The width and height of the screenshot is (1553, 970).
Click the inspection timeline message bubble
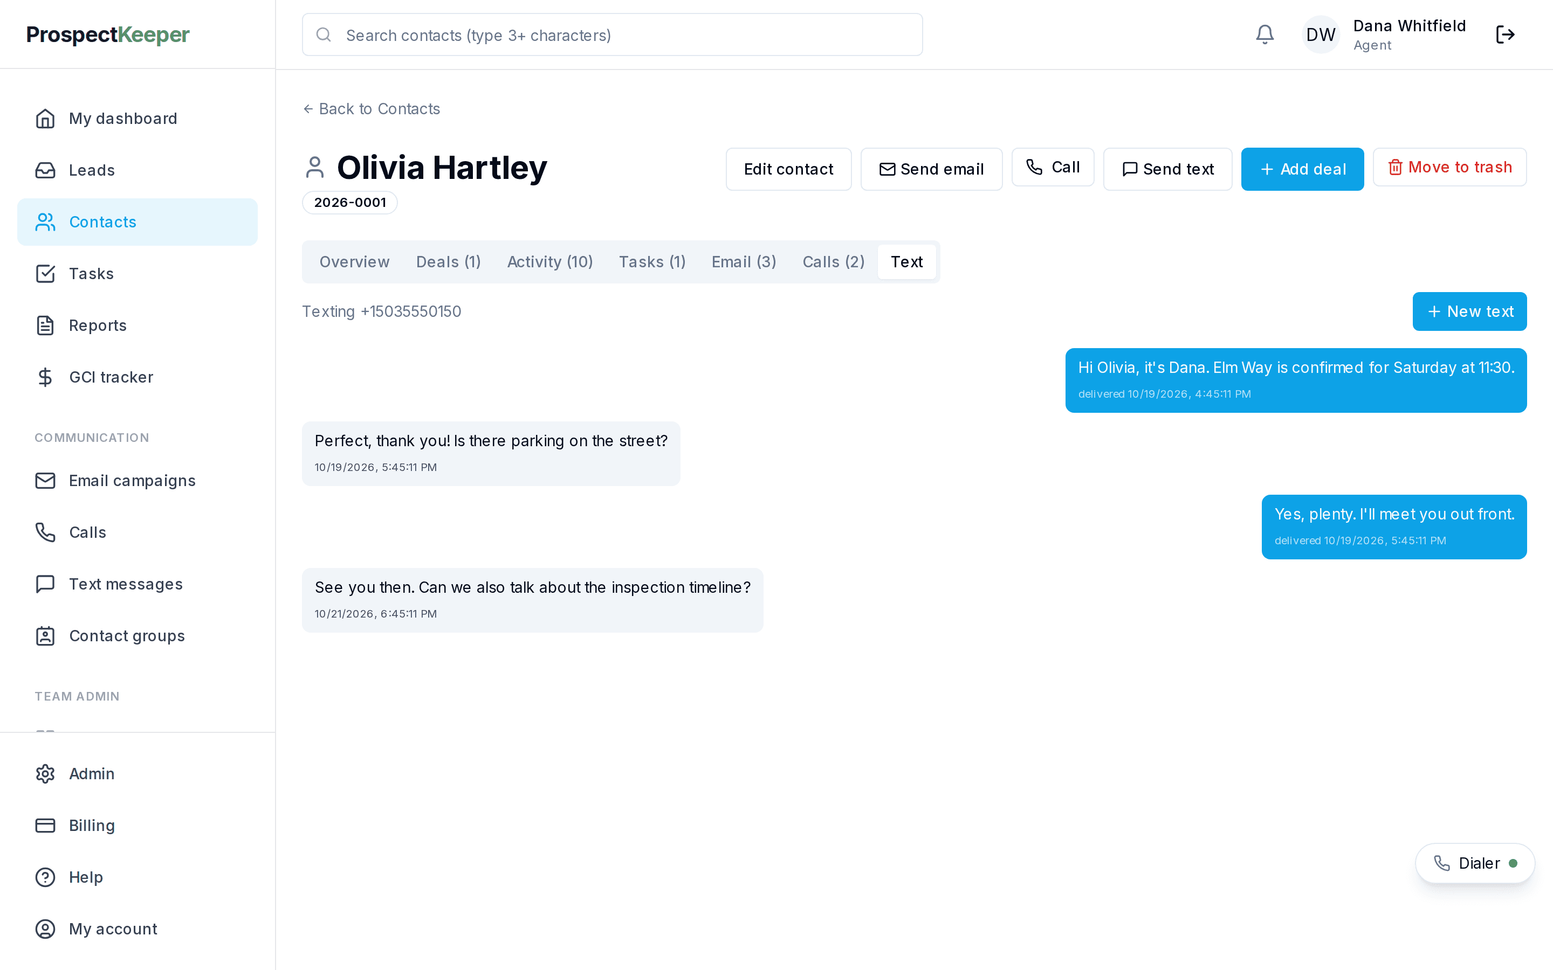[533, 600]
